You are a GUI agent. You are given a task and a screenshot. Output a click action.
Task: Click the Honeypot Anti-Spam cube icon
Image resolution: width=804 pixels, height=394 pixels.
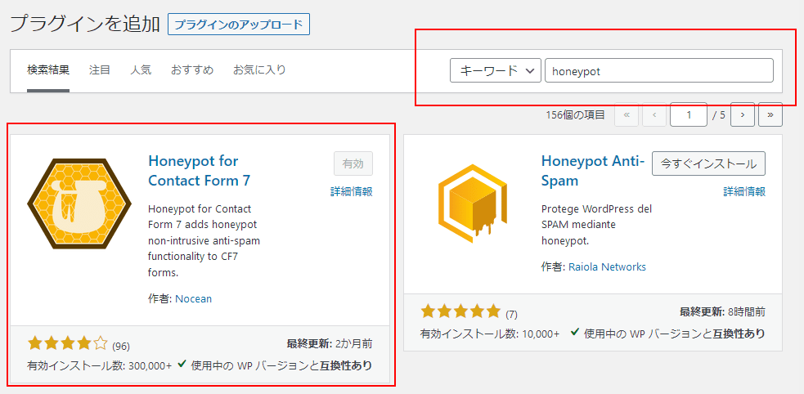(x=472, y=204)
